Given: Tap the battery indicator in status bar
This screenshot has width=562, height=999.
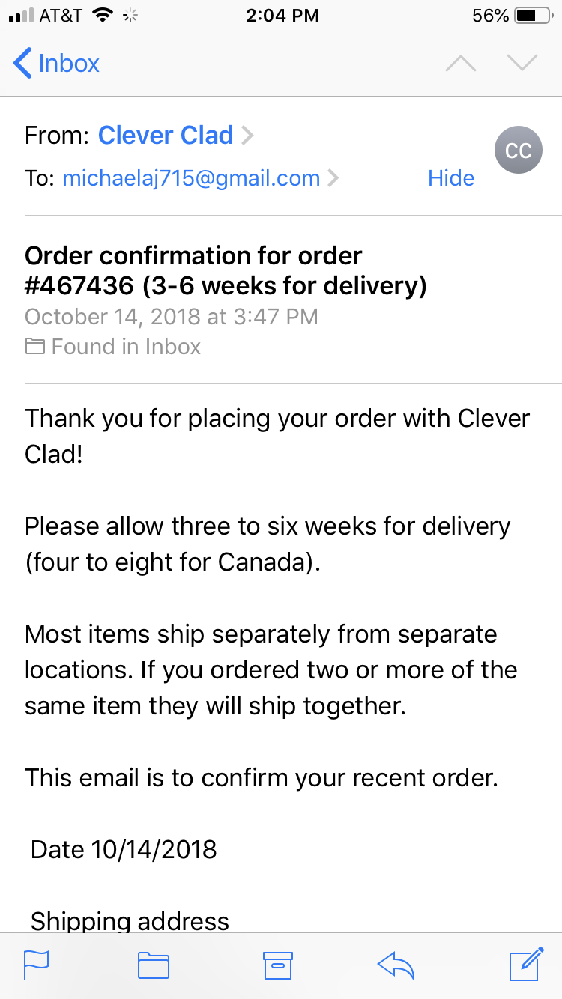Looking at the screenshot, I should coord(534,16).
